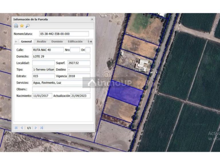Close the Información de la Parcela dialog
Viewport: 220px width, 165px height.
[x=92, y=19]
